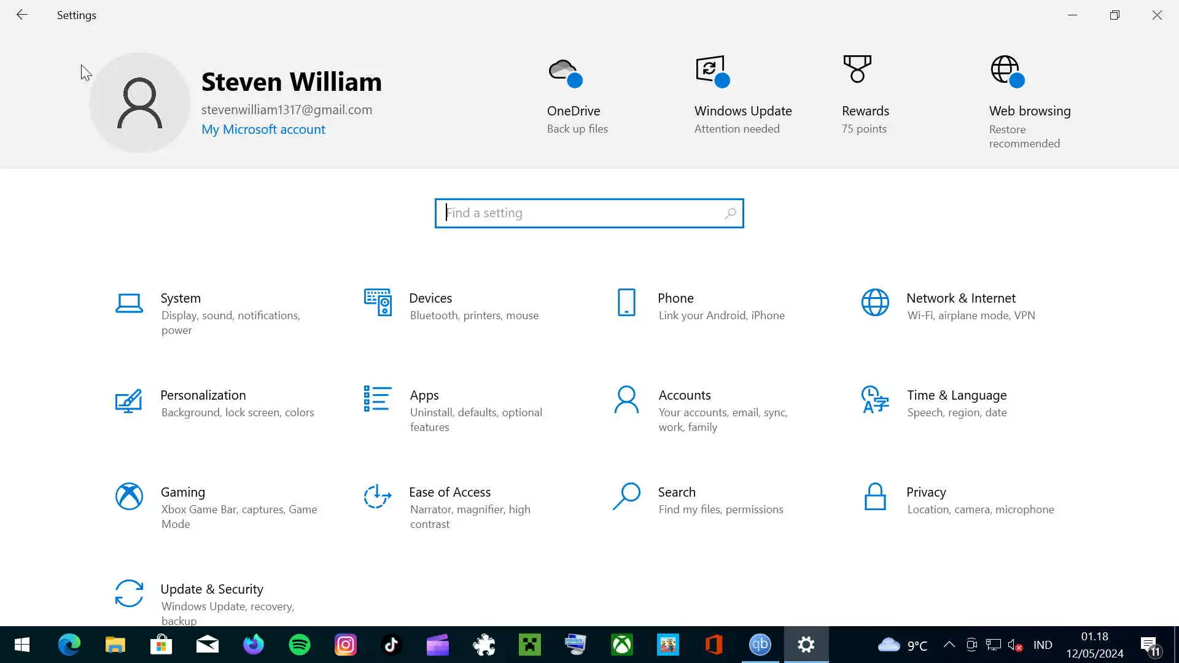Click the Phone settings icon
The height and width of the screenshot is (663, 1179).
[x=626, y=302]
